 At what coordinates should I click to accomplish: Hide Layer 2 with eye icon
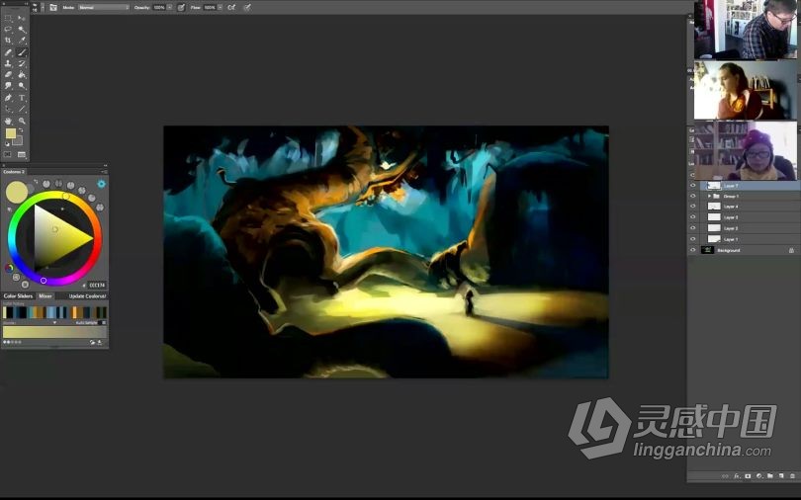click(x=692, y=227)
